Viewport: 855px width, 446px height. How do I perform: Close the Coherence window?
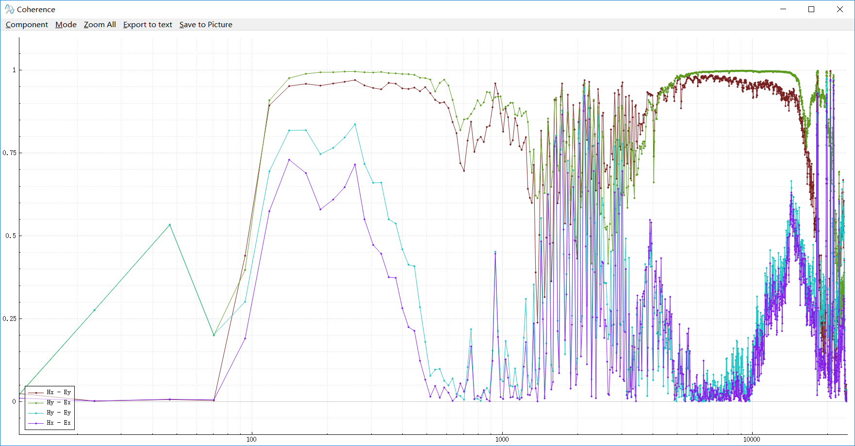click(x=840, y=9)
